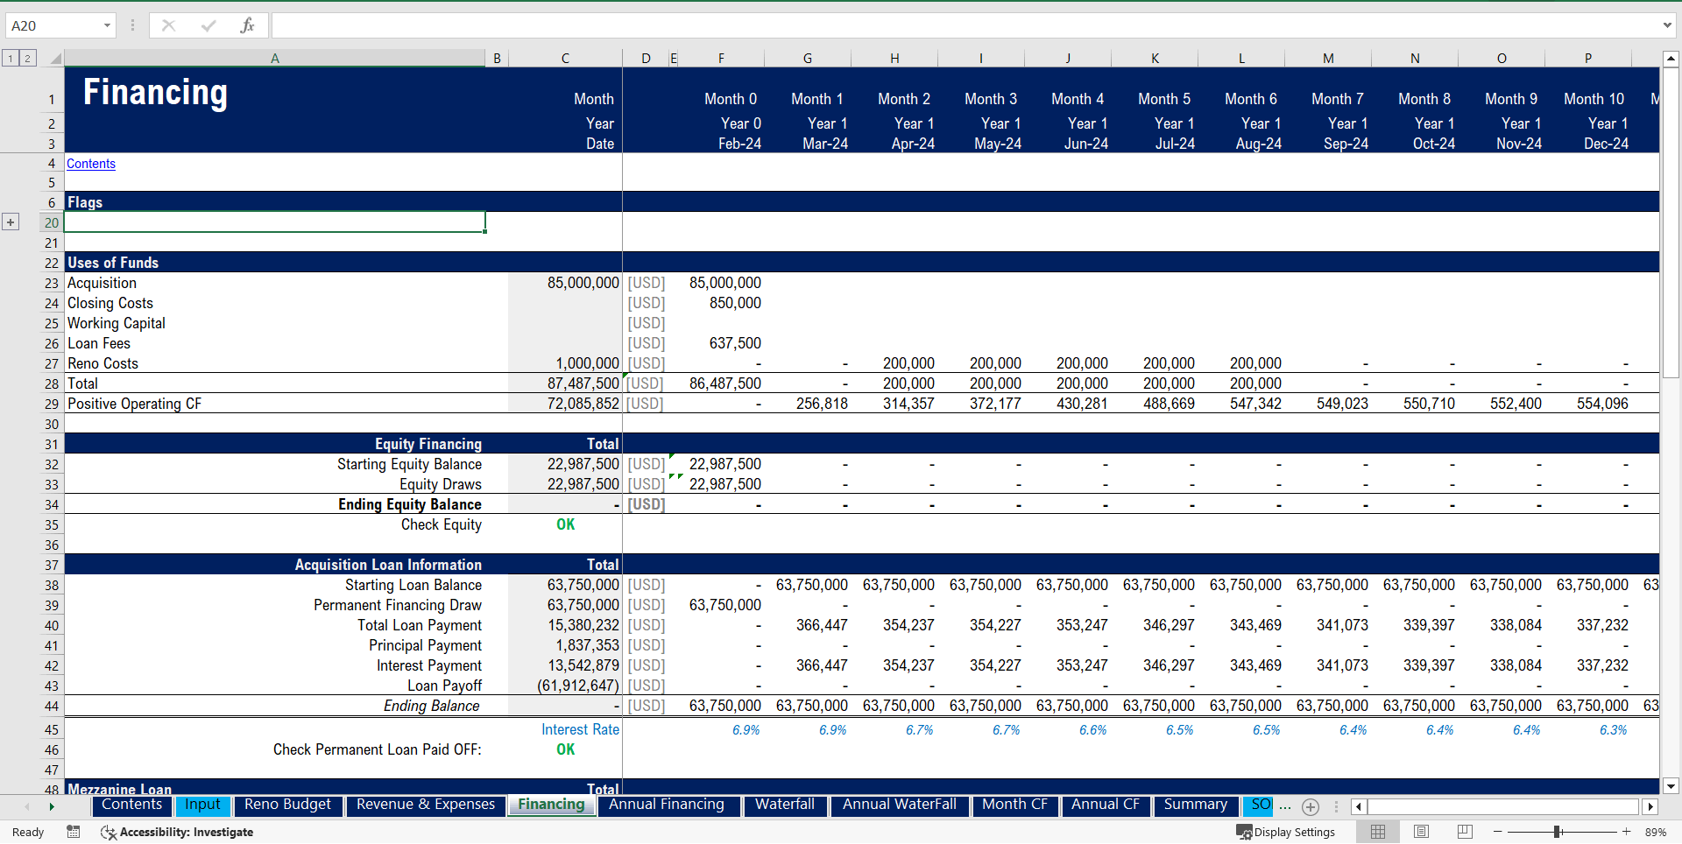Select column C header

tap(565, 59)
